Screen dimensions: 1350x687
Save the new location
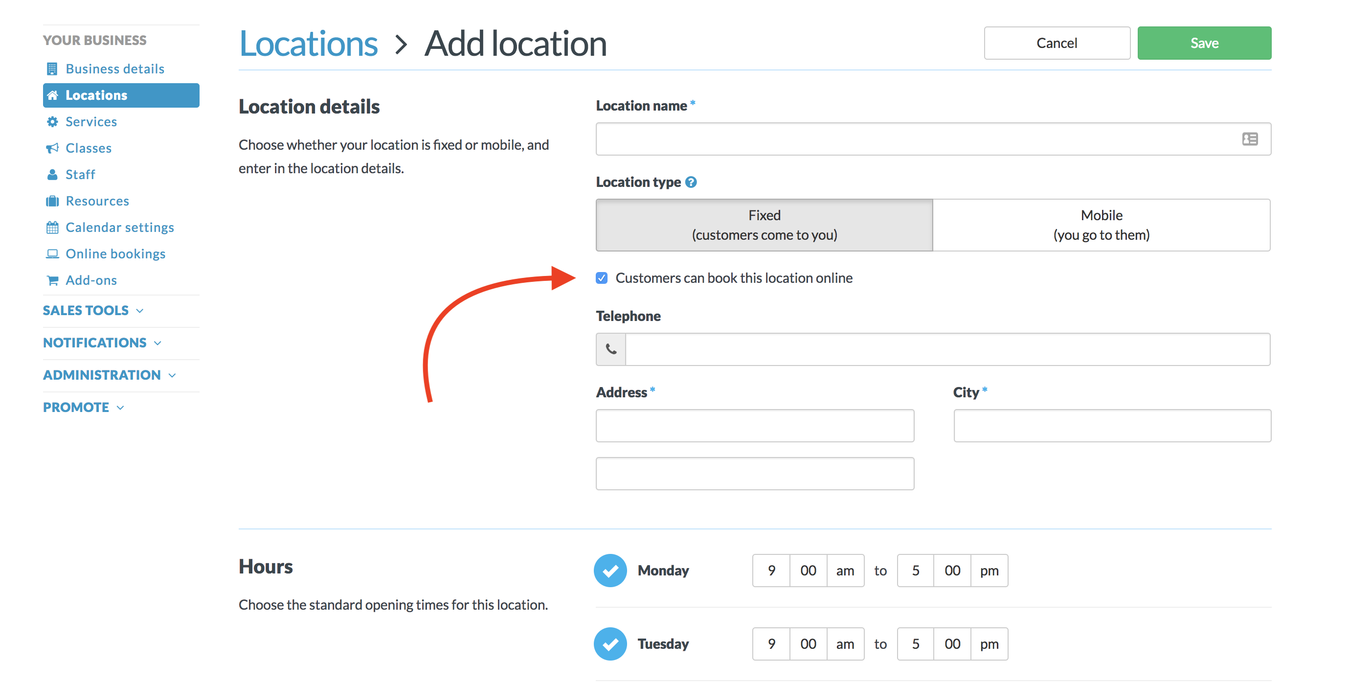point(1204,43)
